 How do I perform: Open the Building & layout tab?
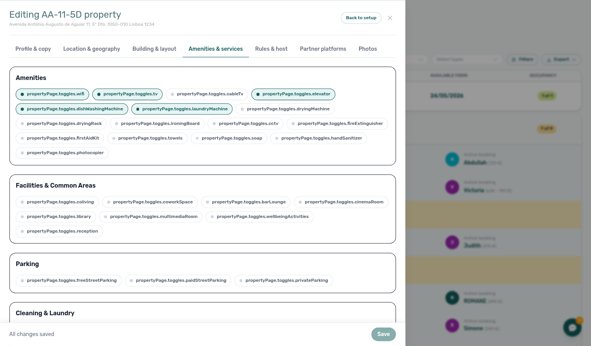(x=154, y=49)
